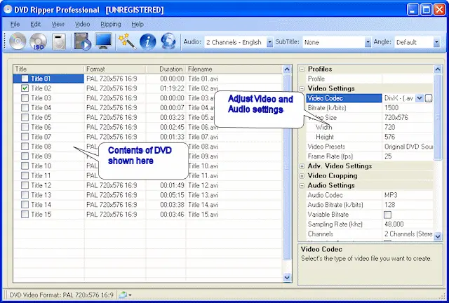Click settings panel scroll up arrow
449x303 pixels.
438,69
